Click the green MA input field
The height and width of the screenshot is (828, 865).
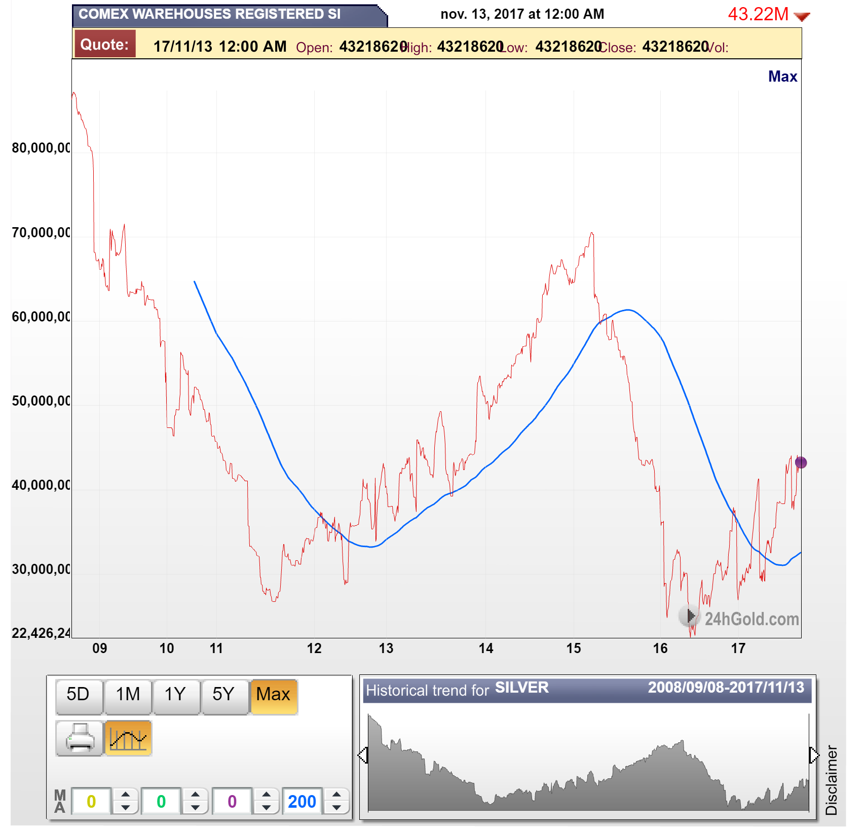tap(161, 801)
